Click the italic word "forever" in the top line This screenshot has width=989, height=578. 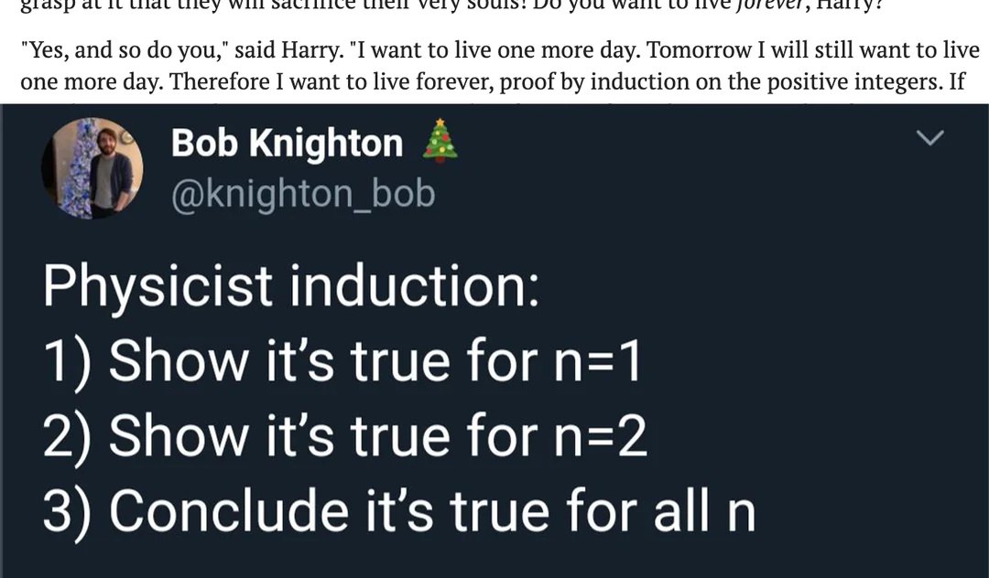(768, 4)
